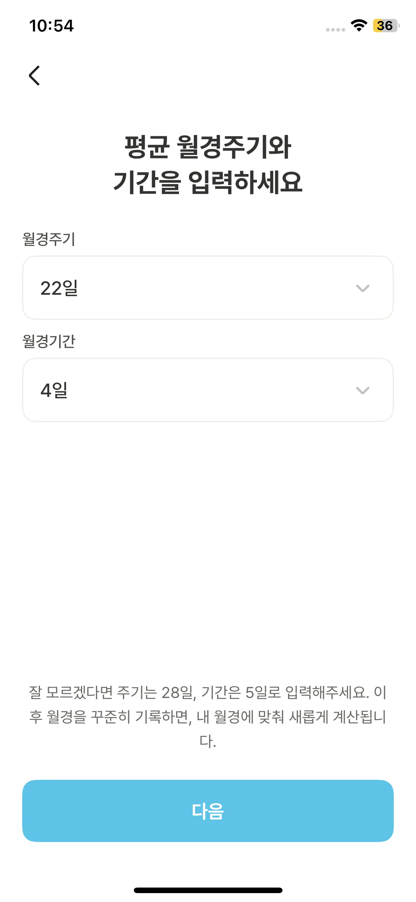Tap the 다음 label on the button
Screen dimensions: 416x902
tap(208, 811)
